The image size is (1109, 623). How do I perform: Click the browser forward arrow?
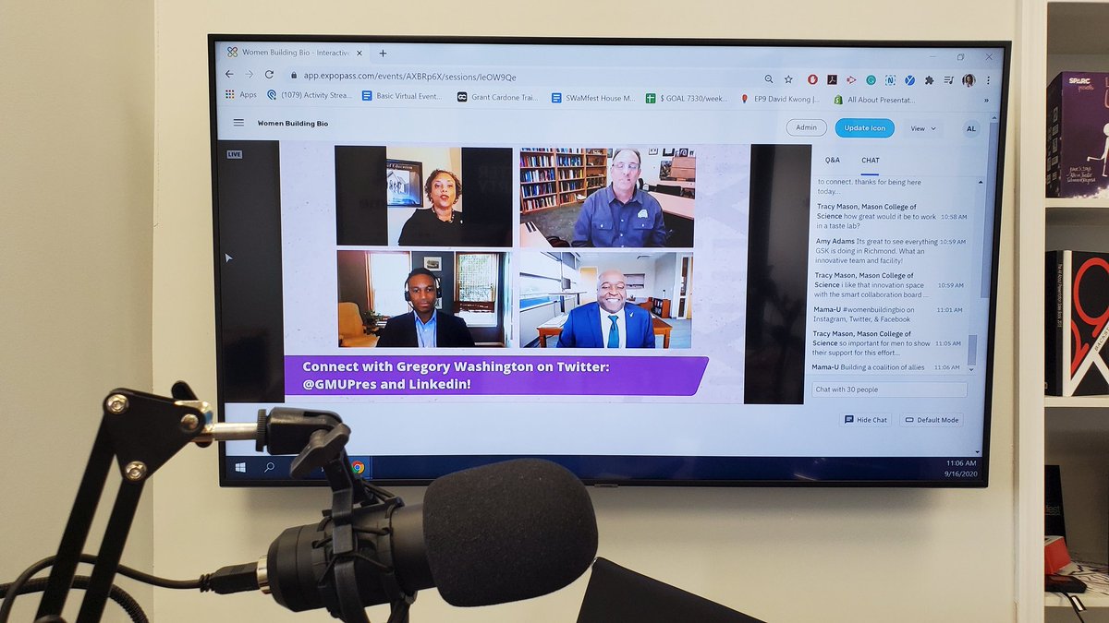(x=249, y=74)
